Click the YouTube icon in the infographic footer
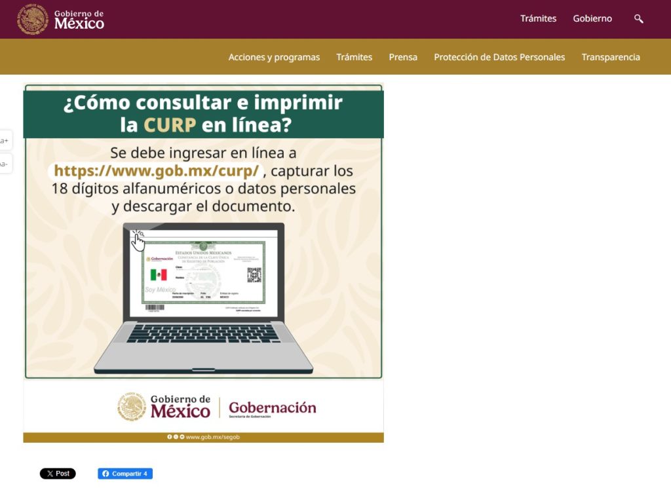671x488 pixels. click(182, 437)
